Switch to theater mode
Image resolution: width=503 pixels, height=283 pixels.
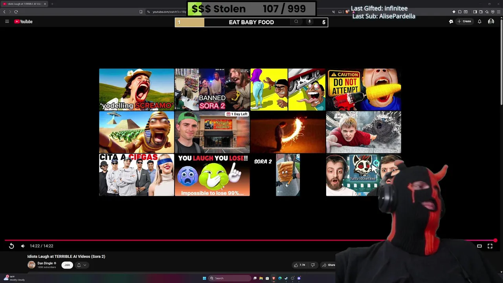(479, 246)
